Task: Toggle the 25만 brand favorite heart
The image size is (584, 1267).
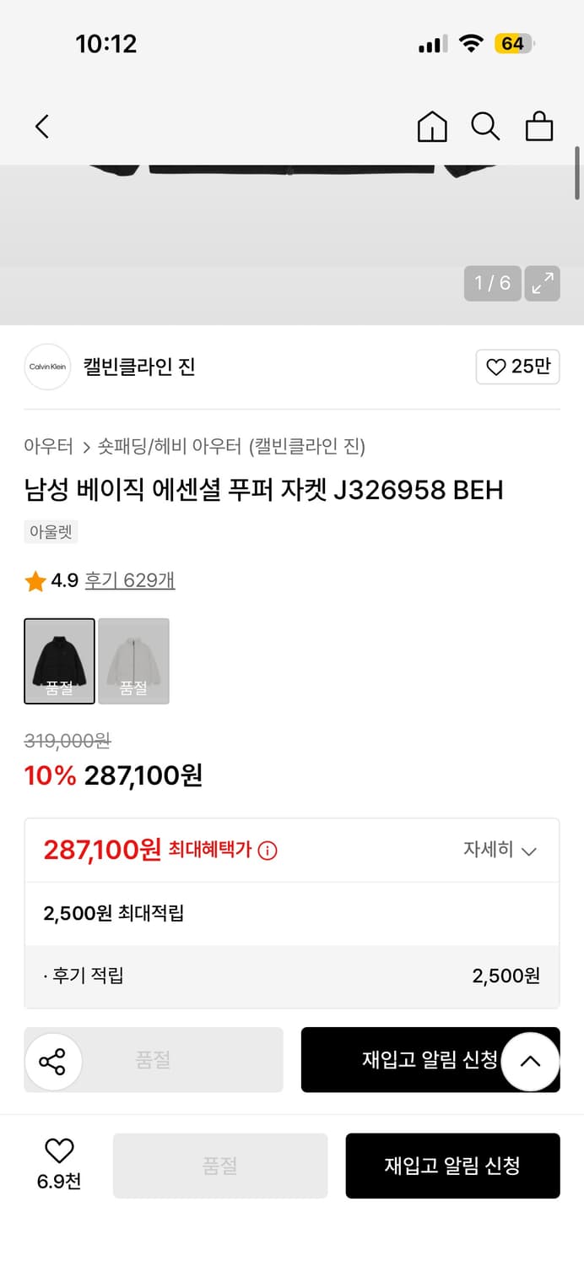Action: pos(517,367)
